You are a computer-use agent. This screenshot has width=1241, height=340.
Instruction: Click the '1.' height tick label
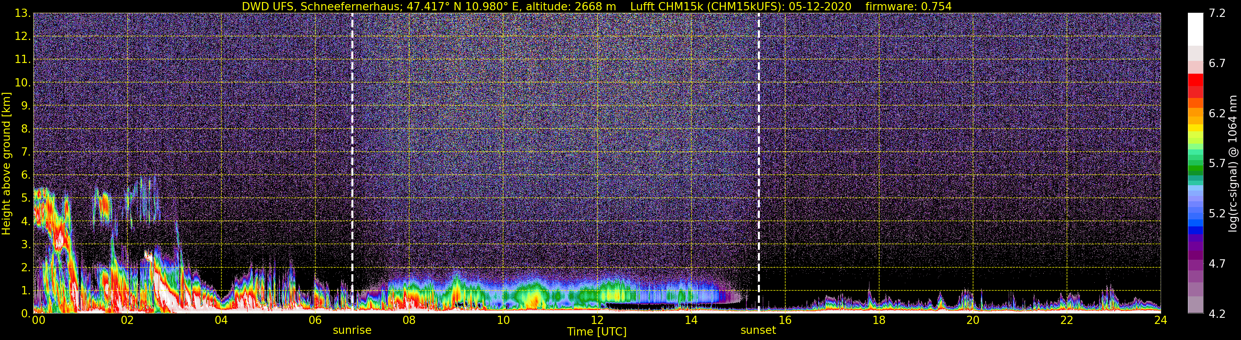click(x=26, y=291)
